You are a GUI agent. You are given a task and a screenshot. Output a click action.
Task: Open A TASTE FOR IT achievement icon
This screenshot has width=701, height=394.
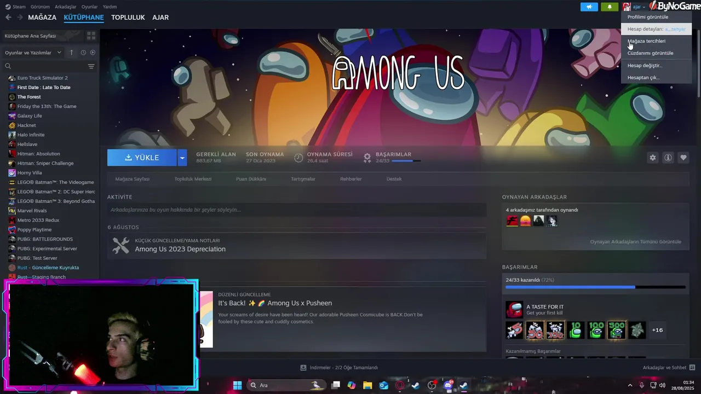(x=514, y=310)
